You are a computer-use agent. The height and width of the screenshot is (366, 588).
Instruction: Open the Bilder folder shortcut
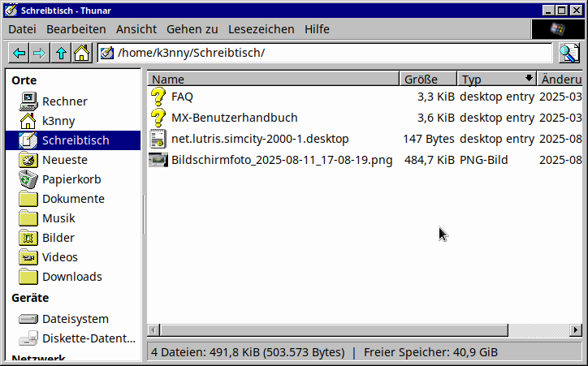pyautogui.click(x=58, y=238)
